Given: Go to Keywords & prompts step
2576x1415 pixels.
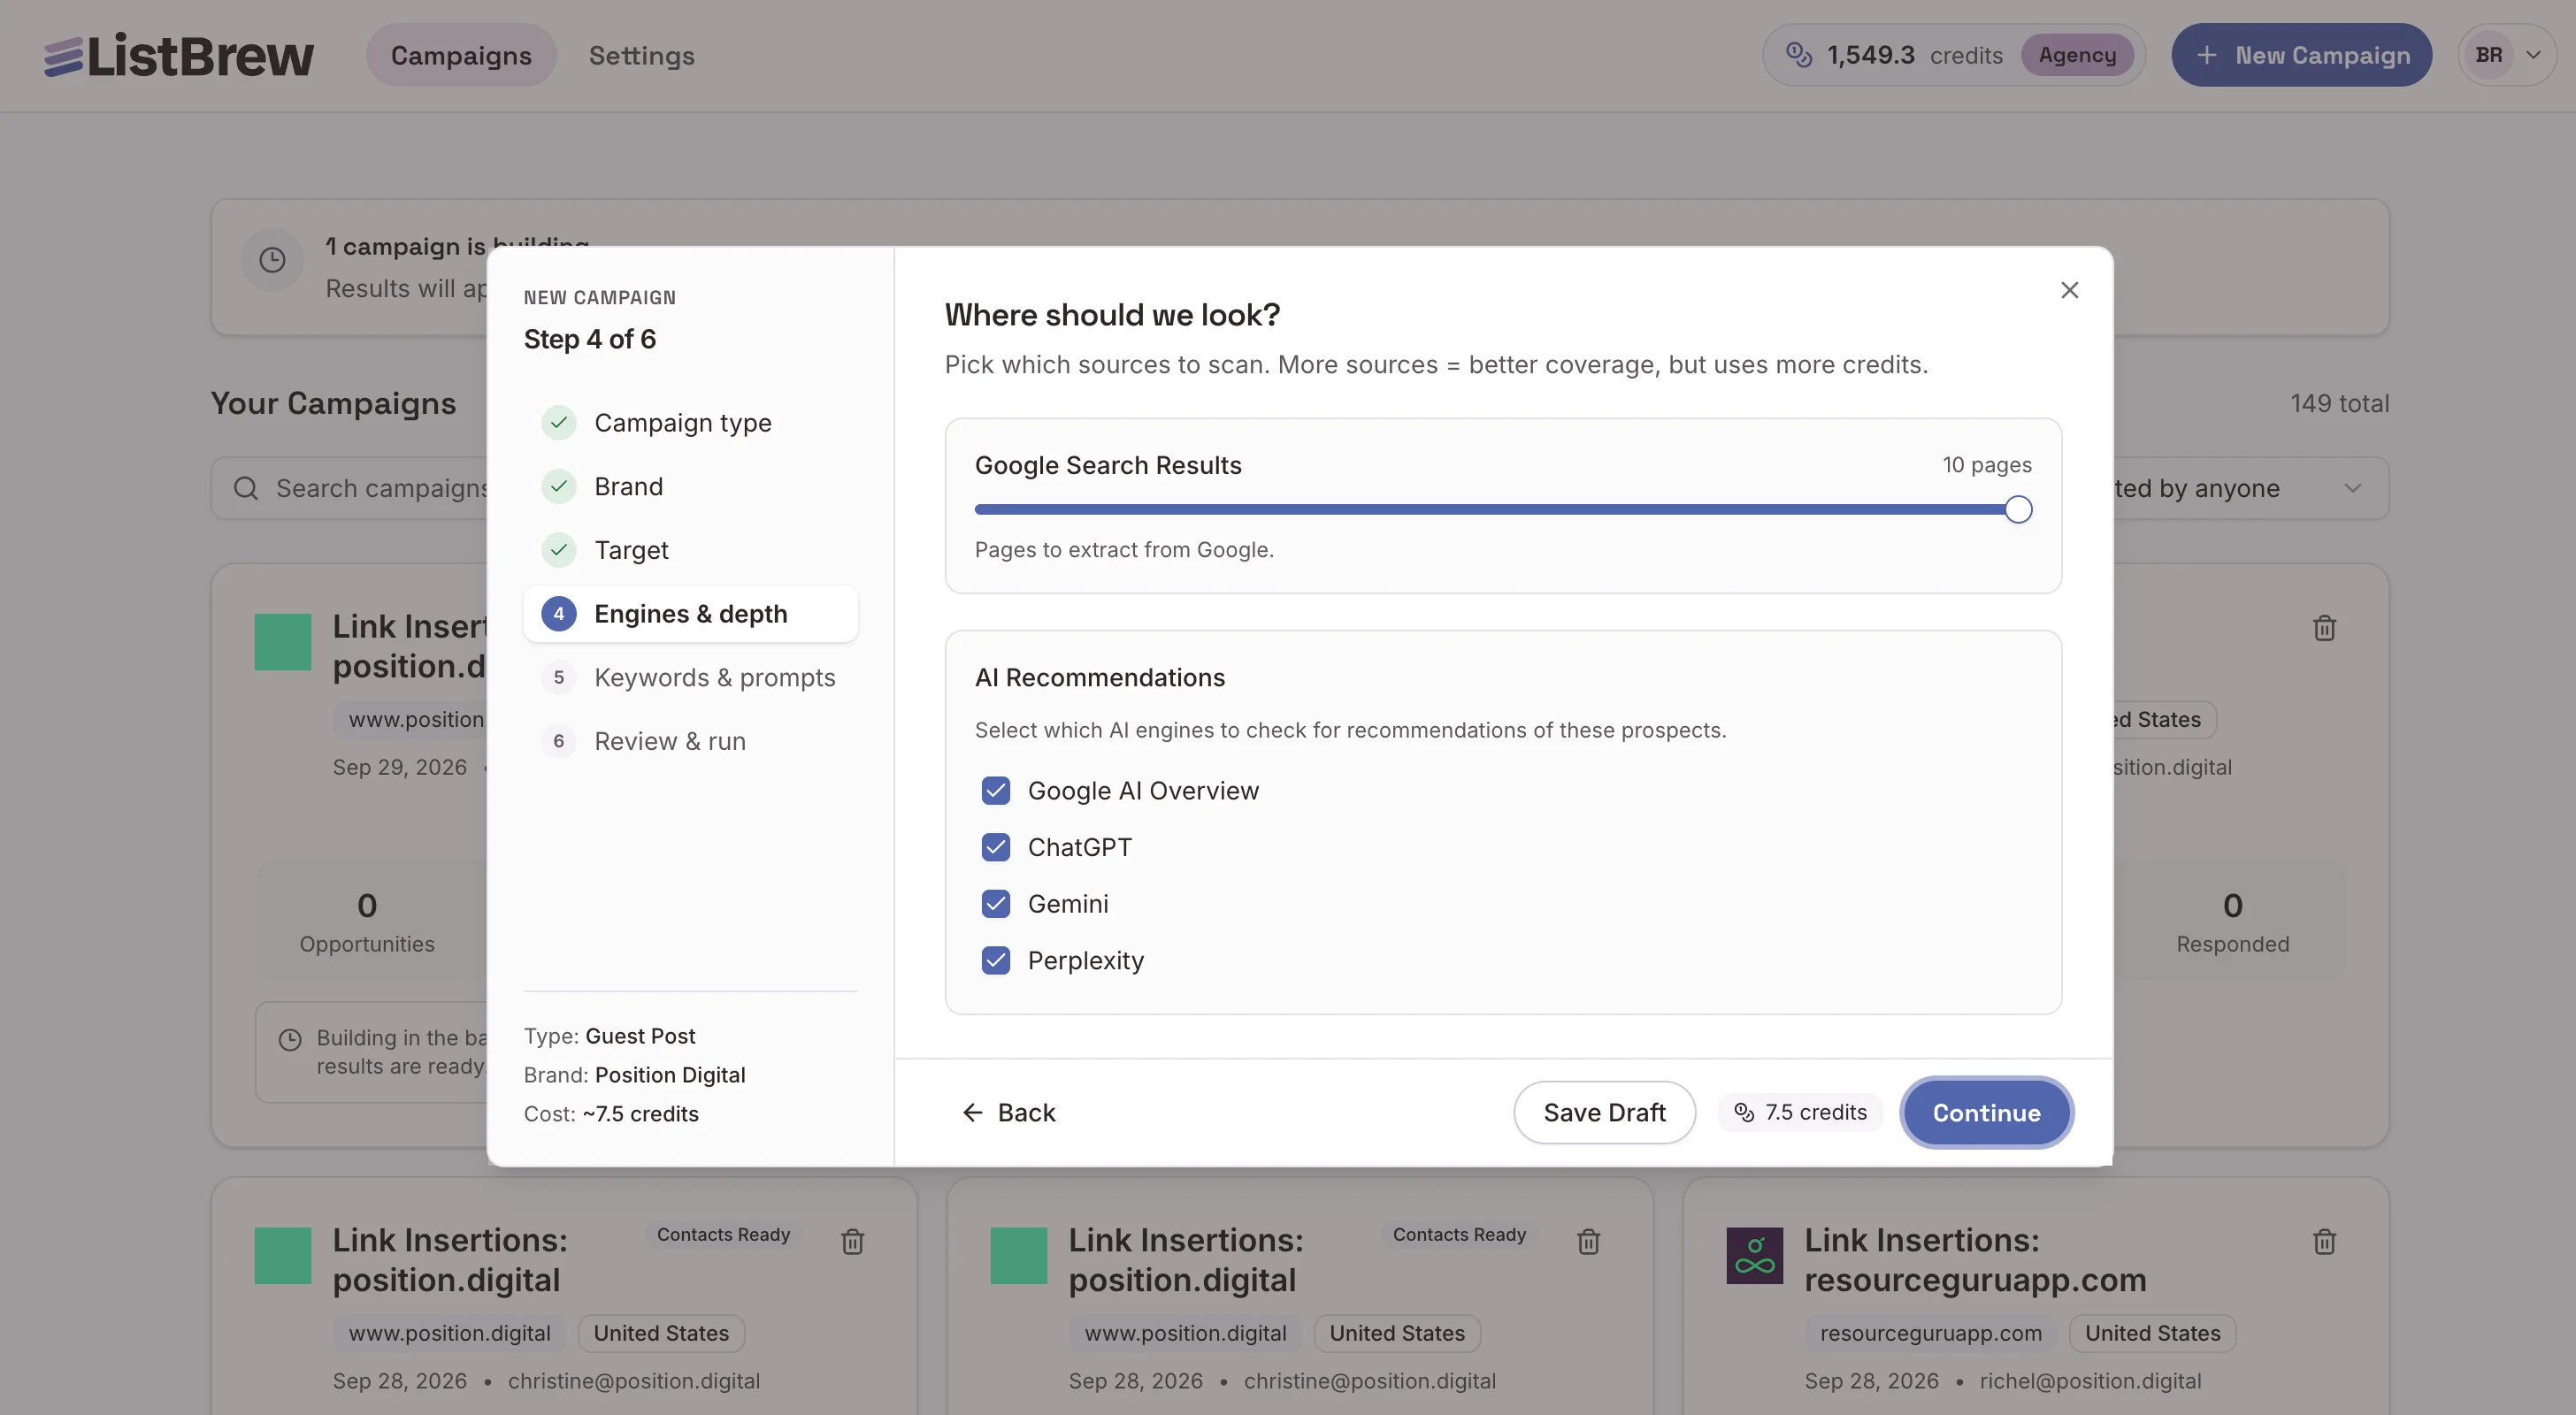Looking at the screenshot, I should click(690, 678).
